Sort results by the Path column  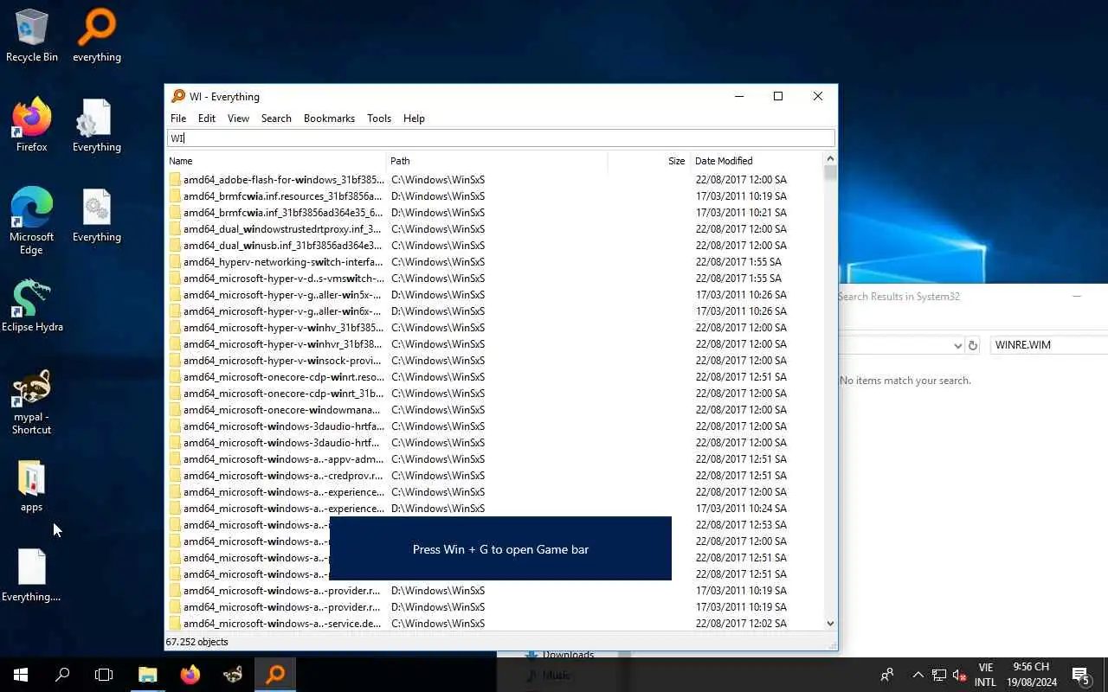497,161
